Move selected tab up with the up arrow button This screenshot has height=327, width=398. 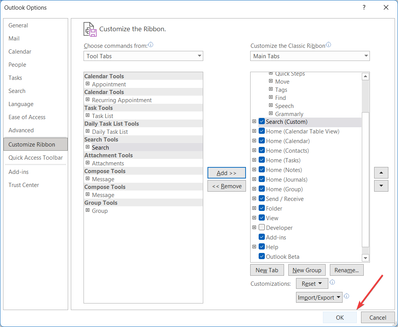[381, 173]
